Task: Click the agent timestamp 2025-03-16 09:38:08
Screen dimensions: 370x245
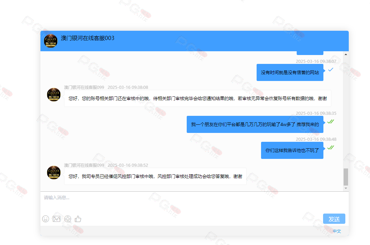Action: [128, 87]
